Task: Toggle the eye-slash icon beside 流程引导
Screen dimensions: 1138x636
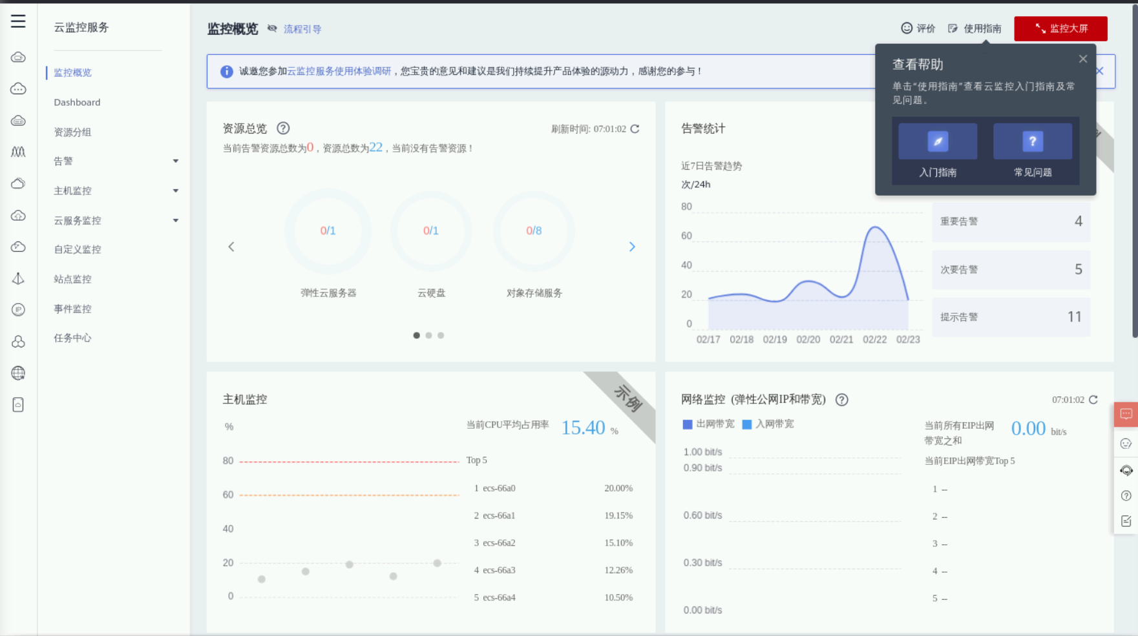Action: click(272, 28)
